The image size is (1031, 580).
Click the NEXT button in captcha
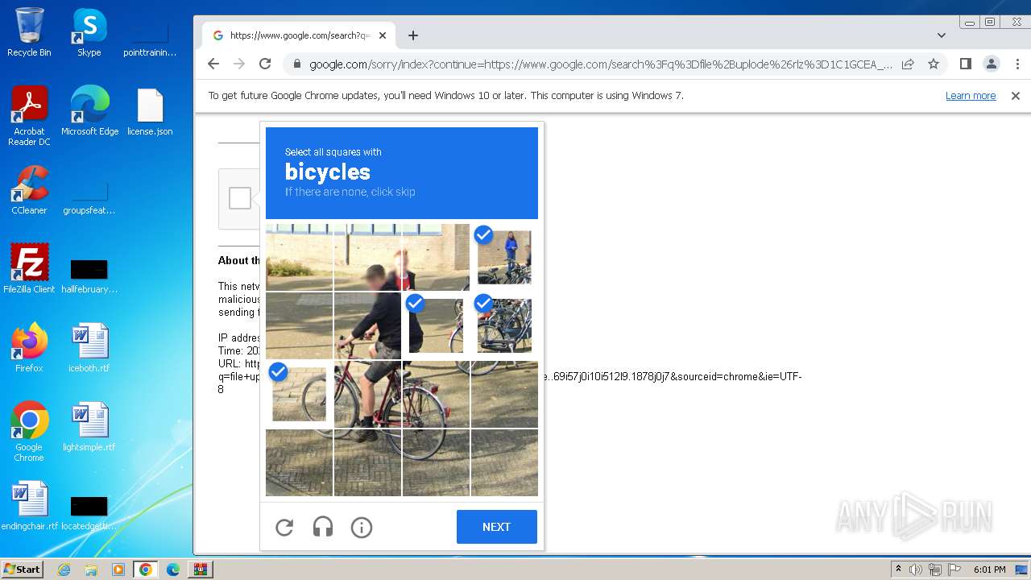tap(496, 527)
